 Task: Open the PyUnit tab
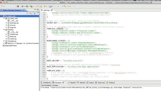click(81, 83)
